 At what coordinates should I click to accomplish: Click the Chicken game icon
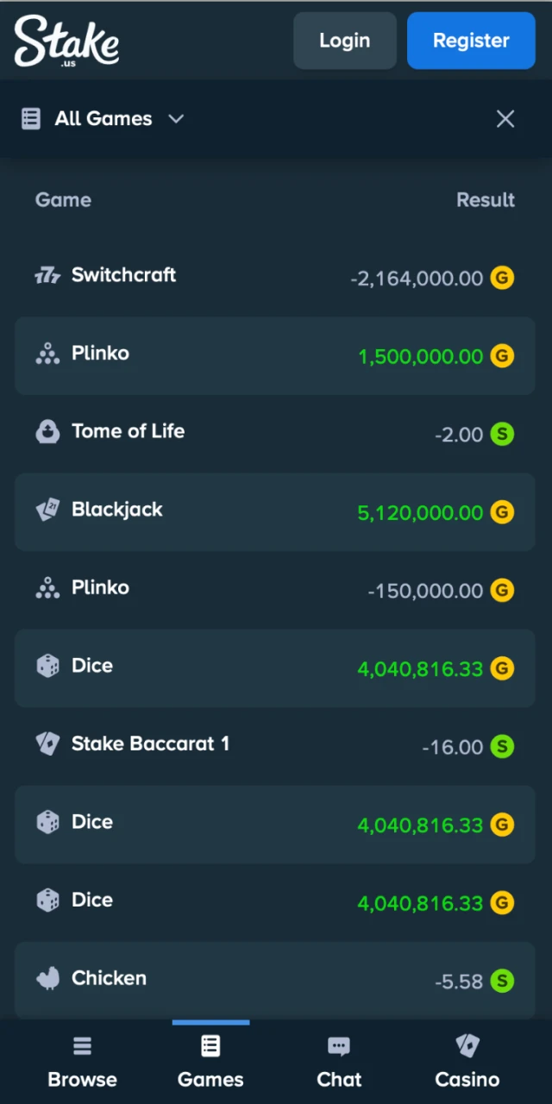tap(47, 977)
